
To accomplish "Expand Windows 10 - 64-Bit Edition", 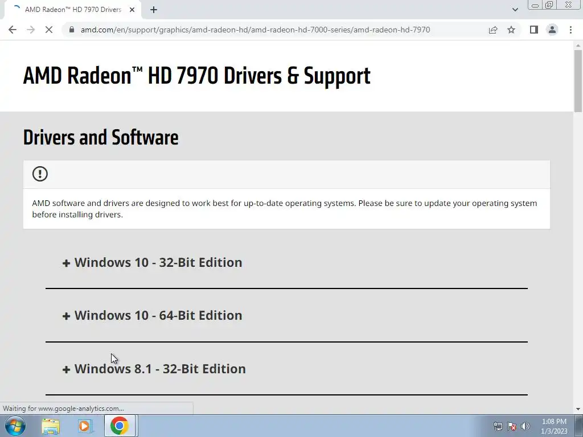I will point(153,315).
